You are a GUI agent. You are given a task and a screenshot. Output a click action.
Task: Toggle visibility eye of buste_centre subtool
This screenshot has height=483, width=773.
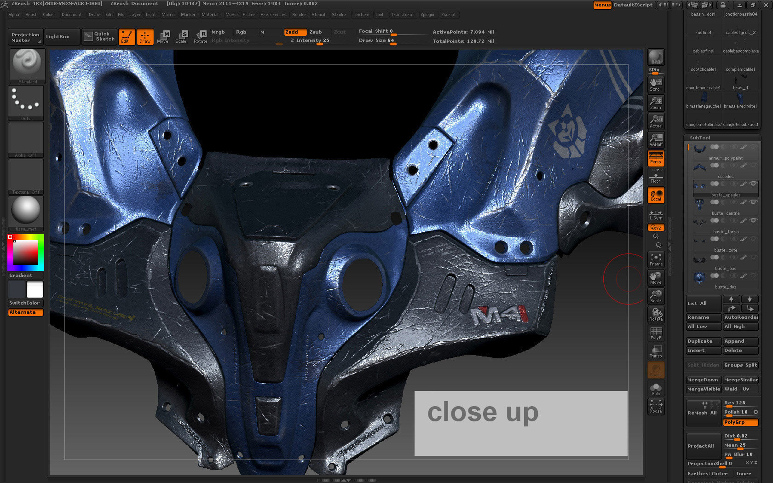coord(753,202)
